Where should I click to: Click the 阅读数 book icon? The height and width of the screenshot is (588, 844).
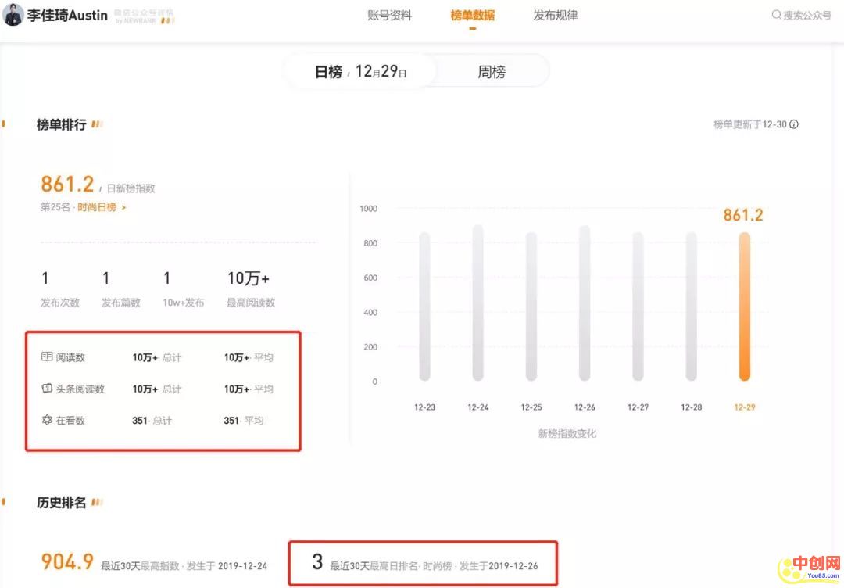pos(47,357)
